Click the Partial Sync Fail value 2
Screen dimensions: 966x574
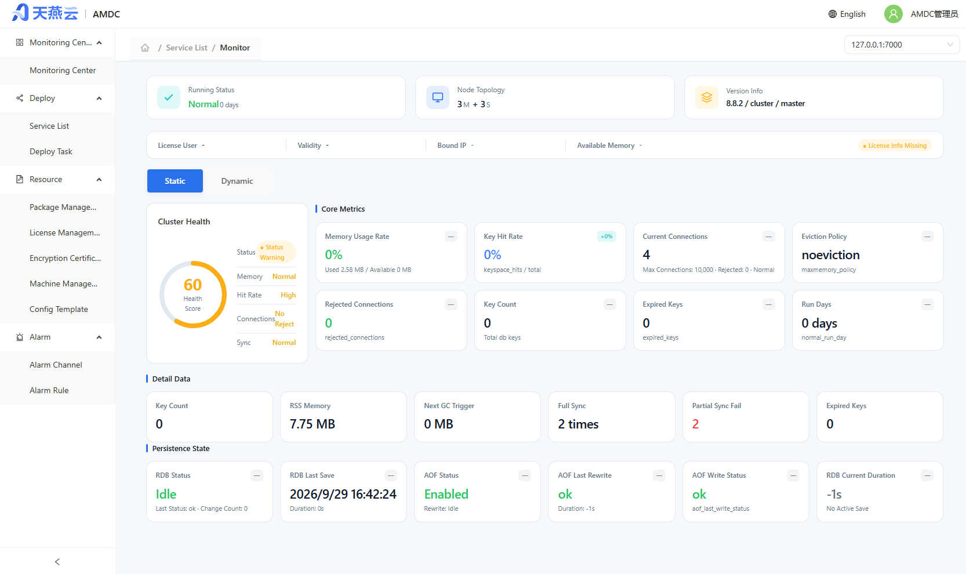point(695,424)
